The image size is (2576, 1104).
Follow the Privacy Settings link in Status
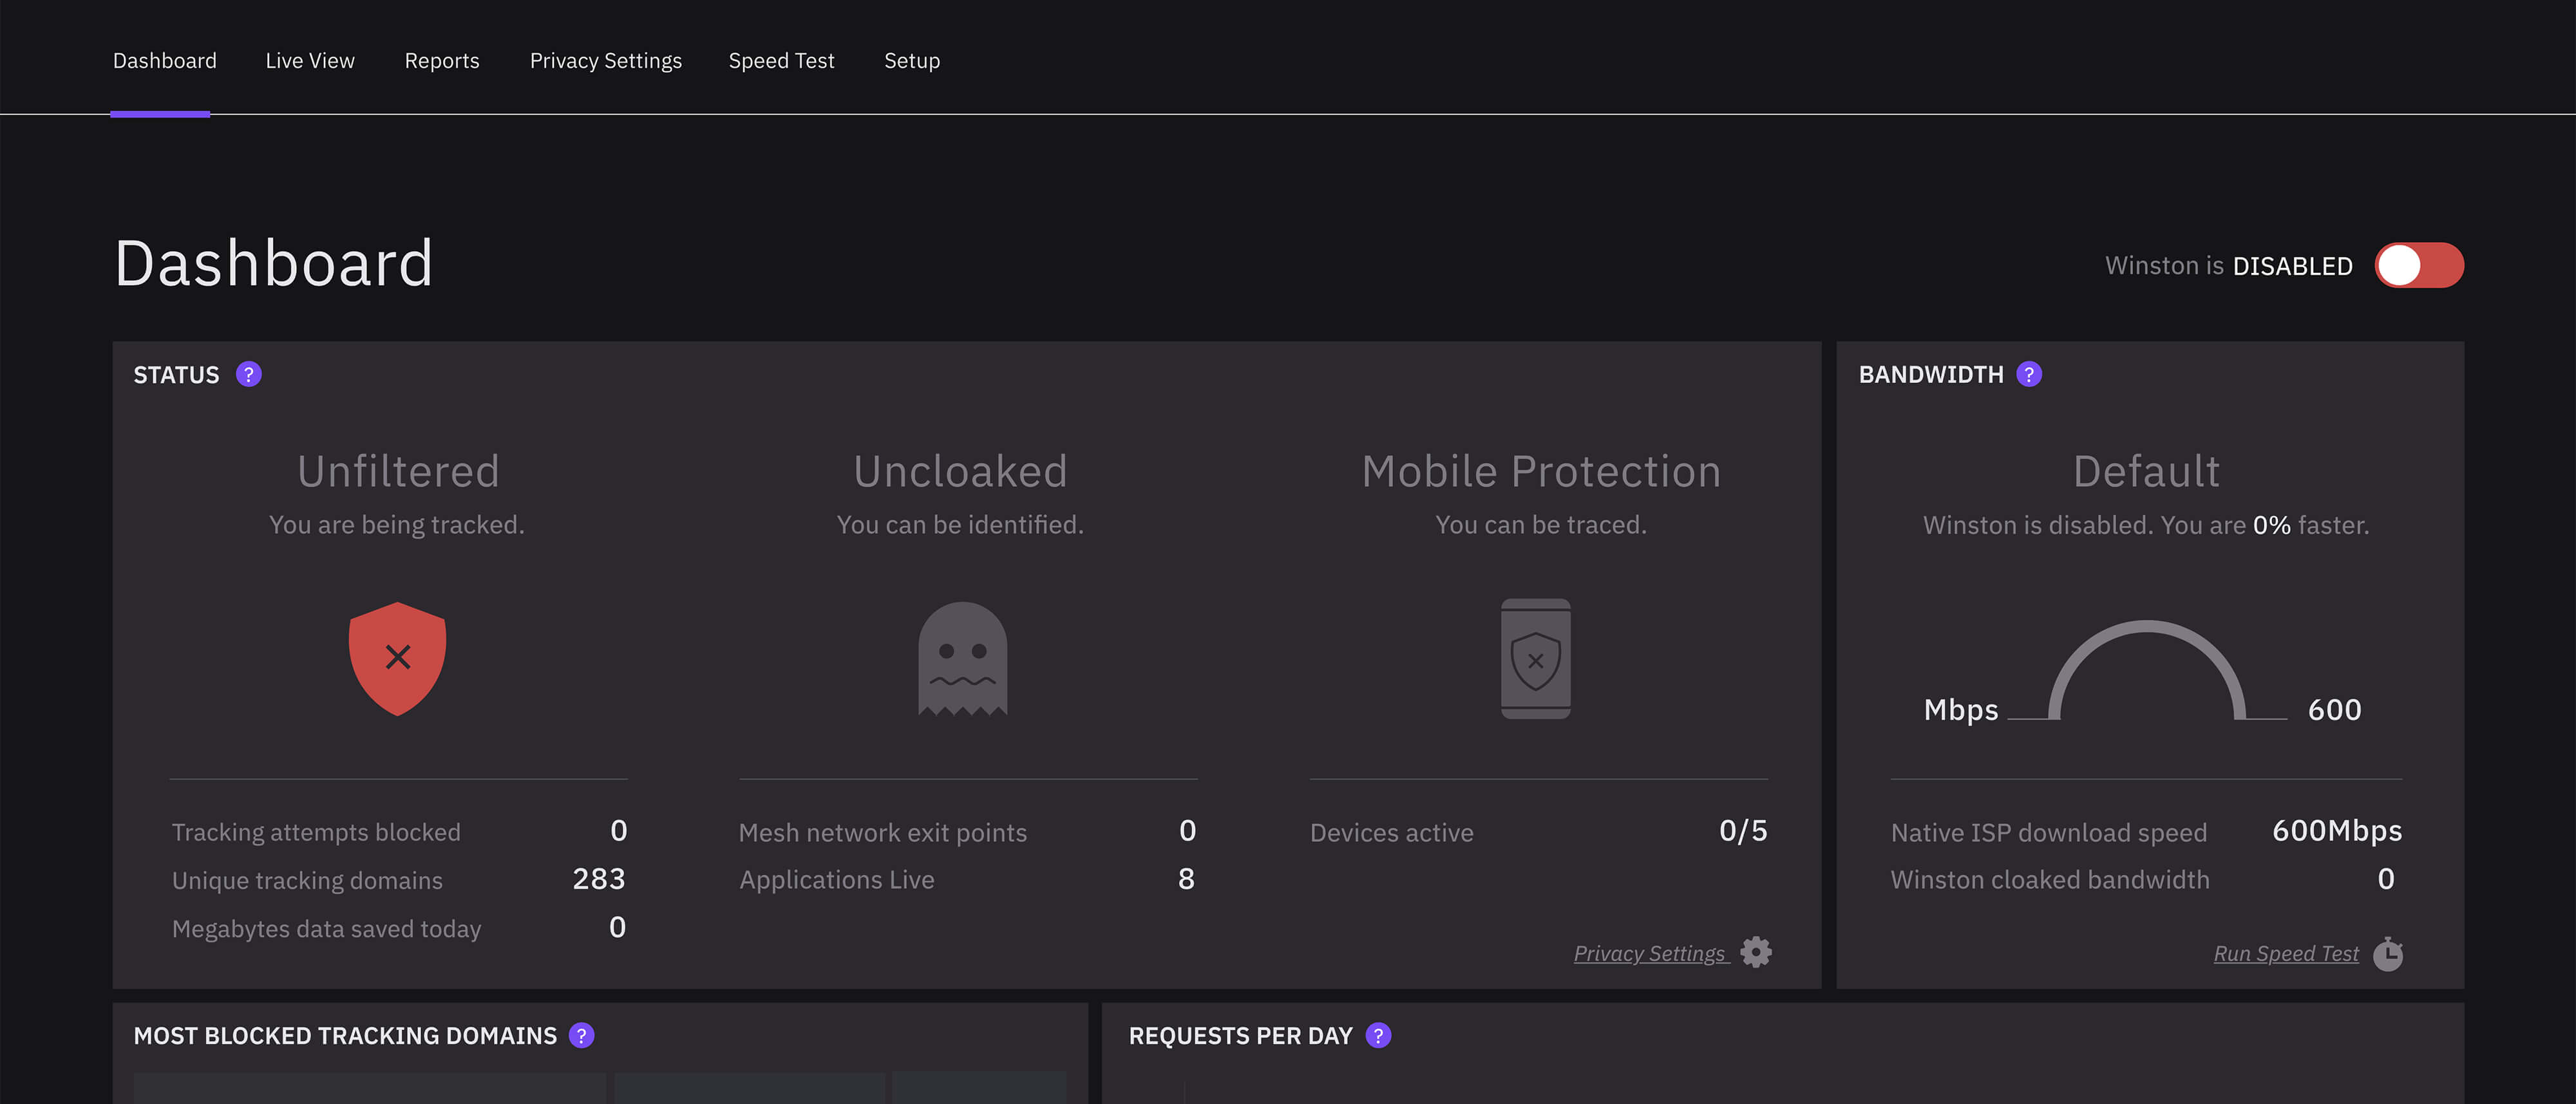tap(1649, 953)
